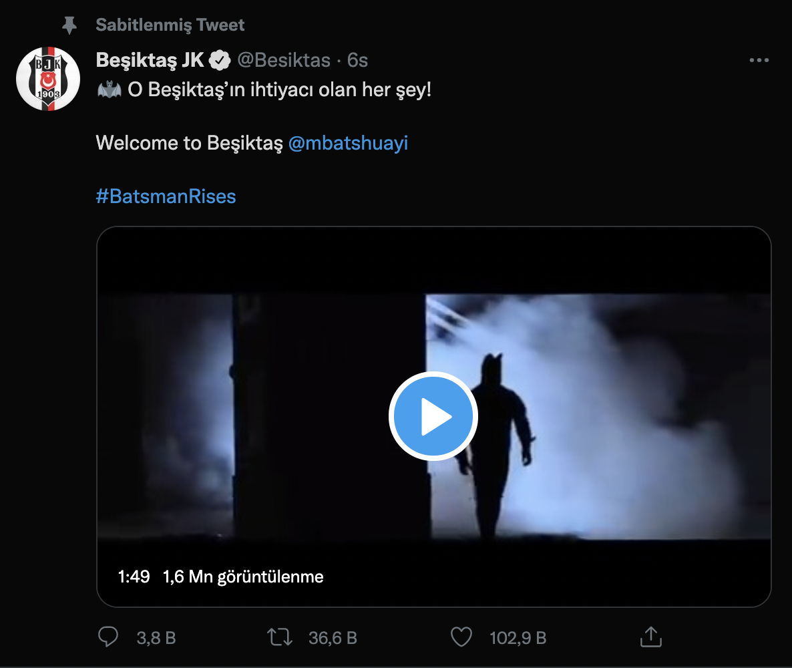Retweet using the retweet arrows icon
This screenshot has width=792, height=668.
click(x=280, y=637)
